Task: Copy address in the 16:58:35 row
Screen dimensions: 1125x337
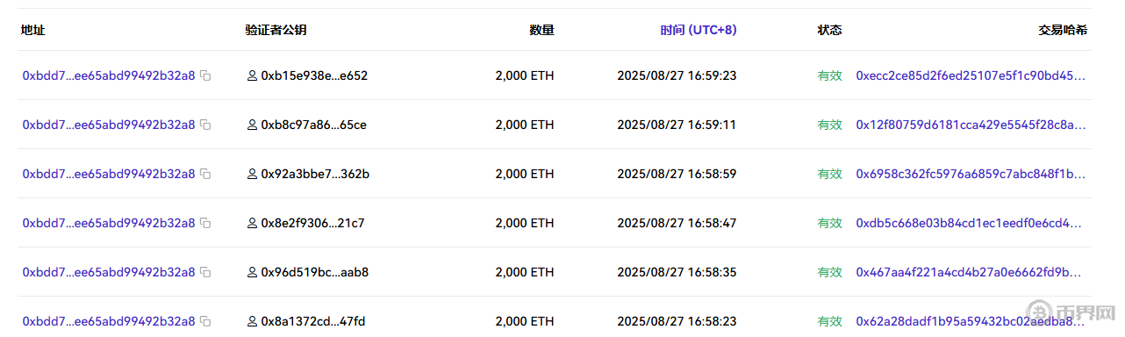Action: coord(205,273)
